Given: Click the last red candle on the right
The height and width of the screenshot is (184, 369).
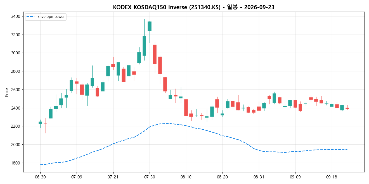Looking at the screenshot, I should [347, 108].
